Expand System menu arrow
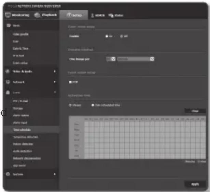210x192 pixels. (x=55, y=174)
